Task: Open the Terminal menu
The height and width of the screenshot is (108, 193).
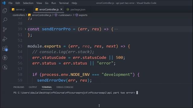Action: 64,3
